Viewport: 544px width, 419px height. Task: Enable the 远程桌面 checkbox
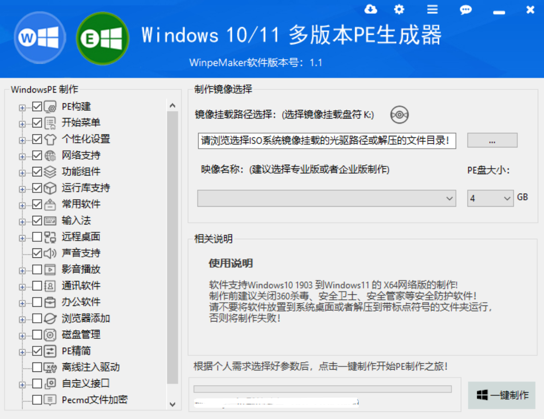(x=37, y=237)
